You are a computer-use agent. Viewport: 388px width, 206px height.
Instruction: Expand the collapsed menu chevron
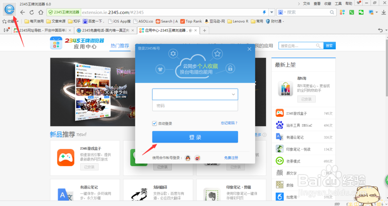(299, 3)
